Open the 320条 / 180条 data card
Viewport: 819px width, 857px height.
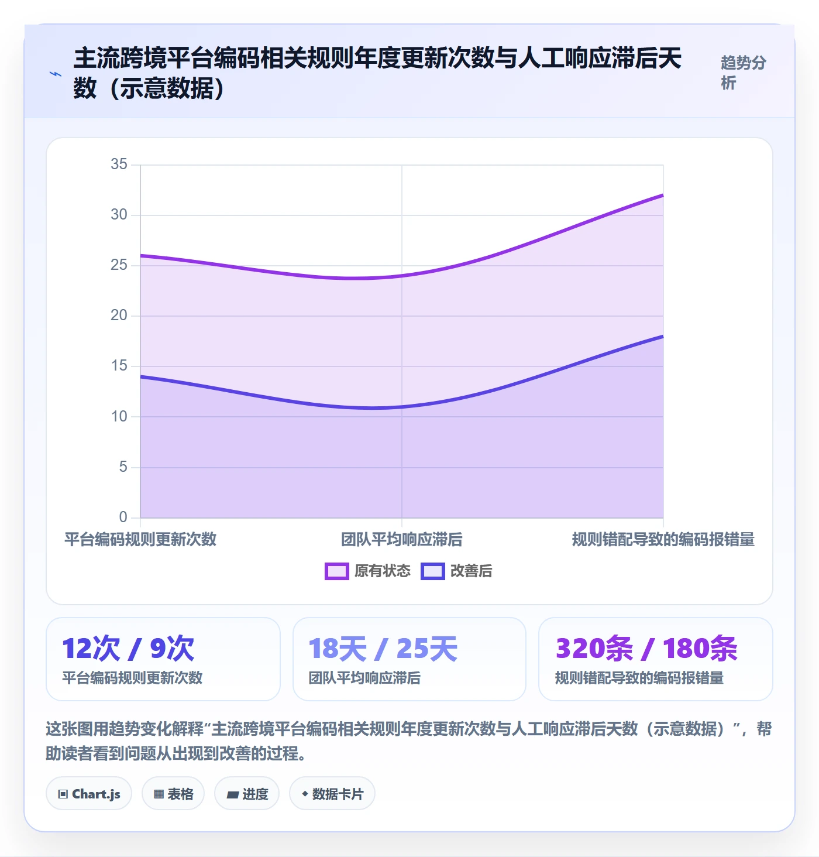pyautogui.click(x=656, y=659)
